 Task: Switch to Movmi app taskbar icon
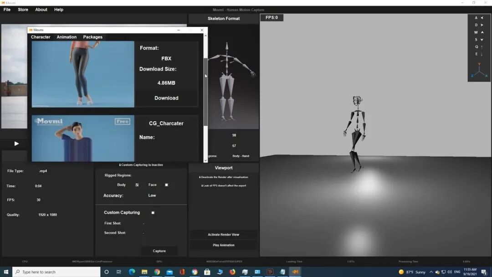(295, 272)
